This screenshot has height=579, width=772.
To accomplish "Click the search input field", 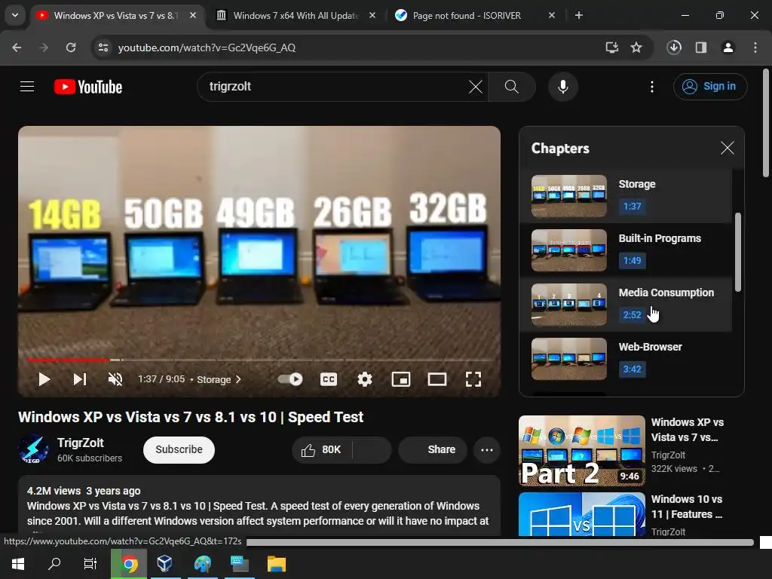I will point(335,87).
